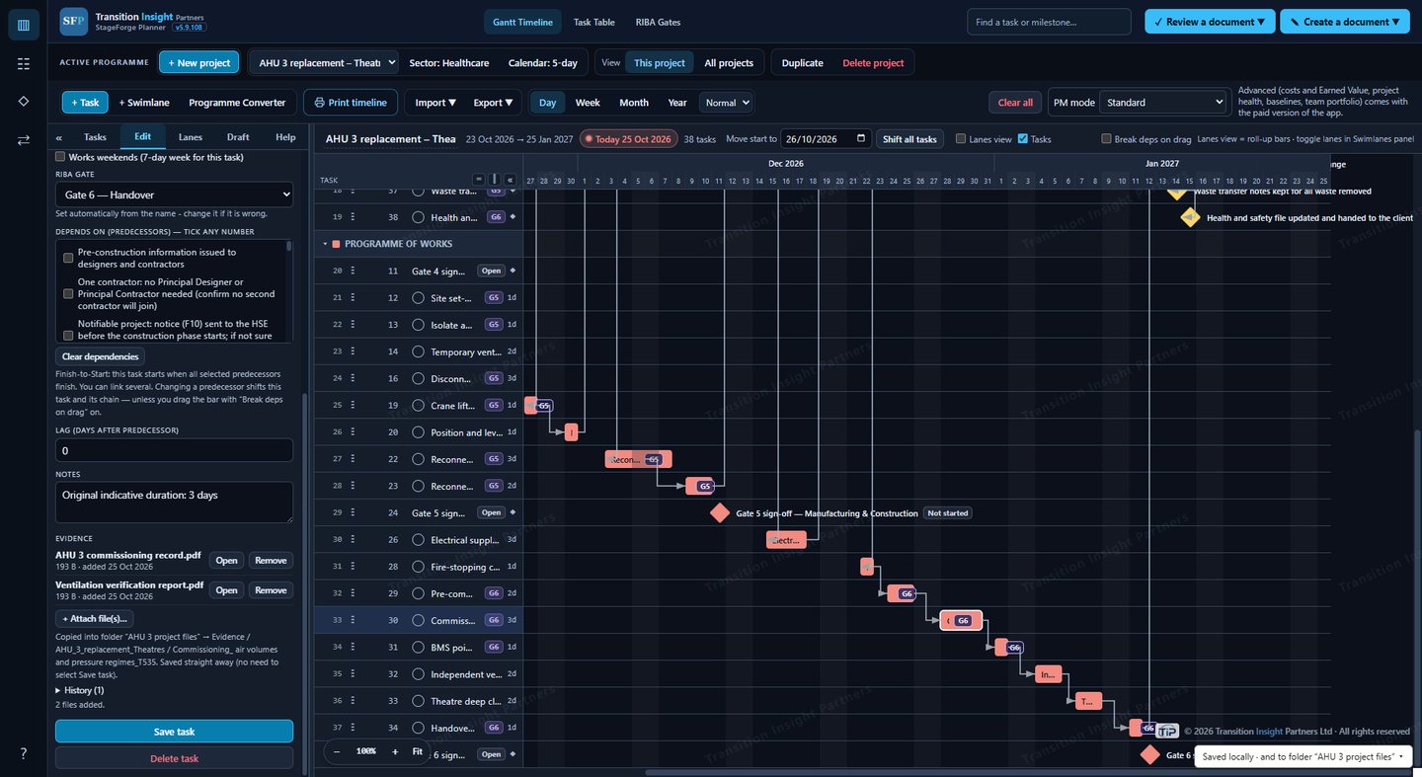
Task: Click the Lag days input field
Action: (x=174, y=450)
